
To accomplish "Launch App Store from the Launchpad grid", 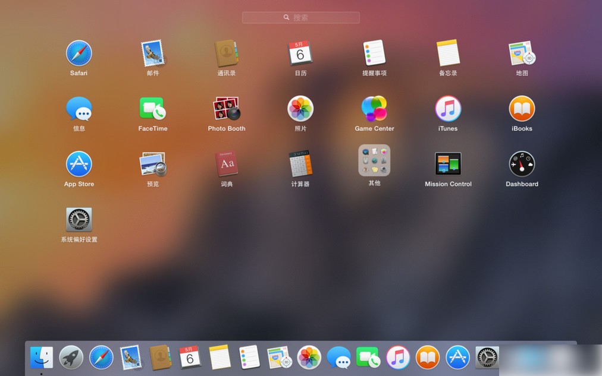I will click(x=79, y=164).
